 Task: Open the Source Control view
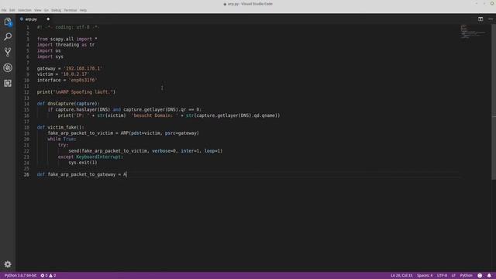[8, 52]
